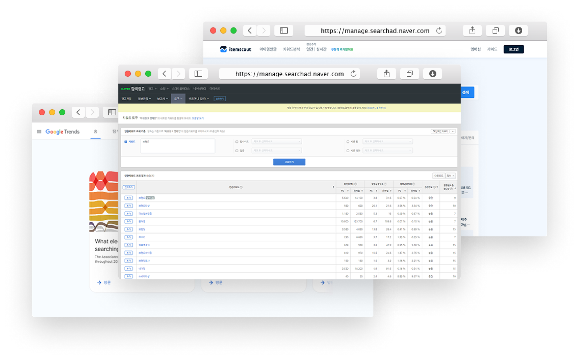Open Google Trends hamburger menu
Image resolution: width=579 pixels, height=360 pixels.
coord(39,132)
